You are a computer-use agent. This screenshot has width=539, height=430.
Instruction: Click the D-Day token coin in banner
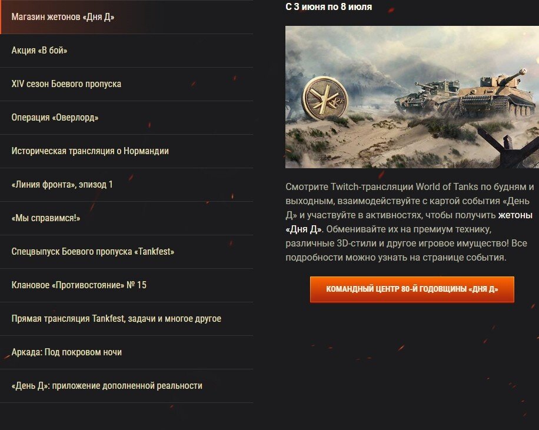click(x=325, y=98)
